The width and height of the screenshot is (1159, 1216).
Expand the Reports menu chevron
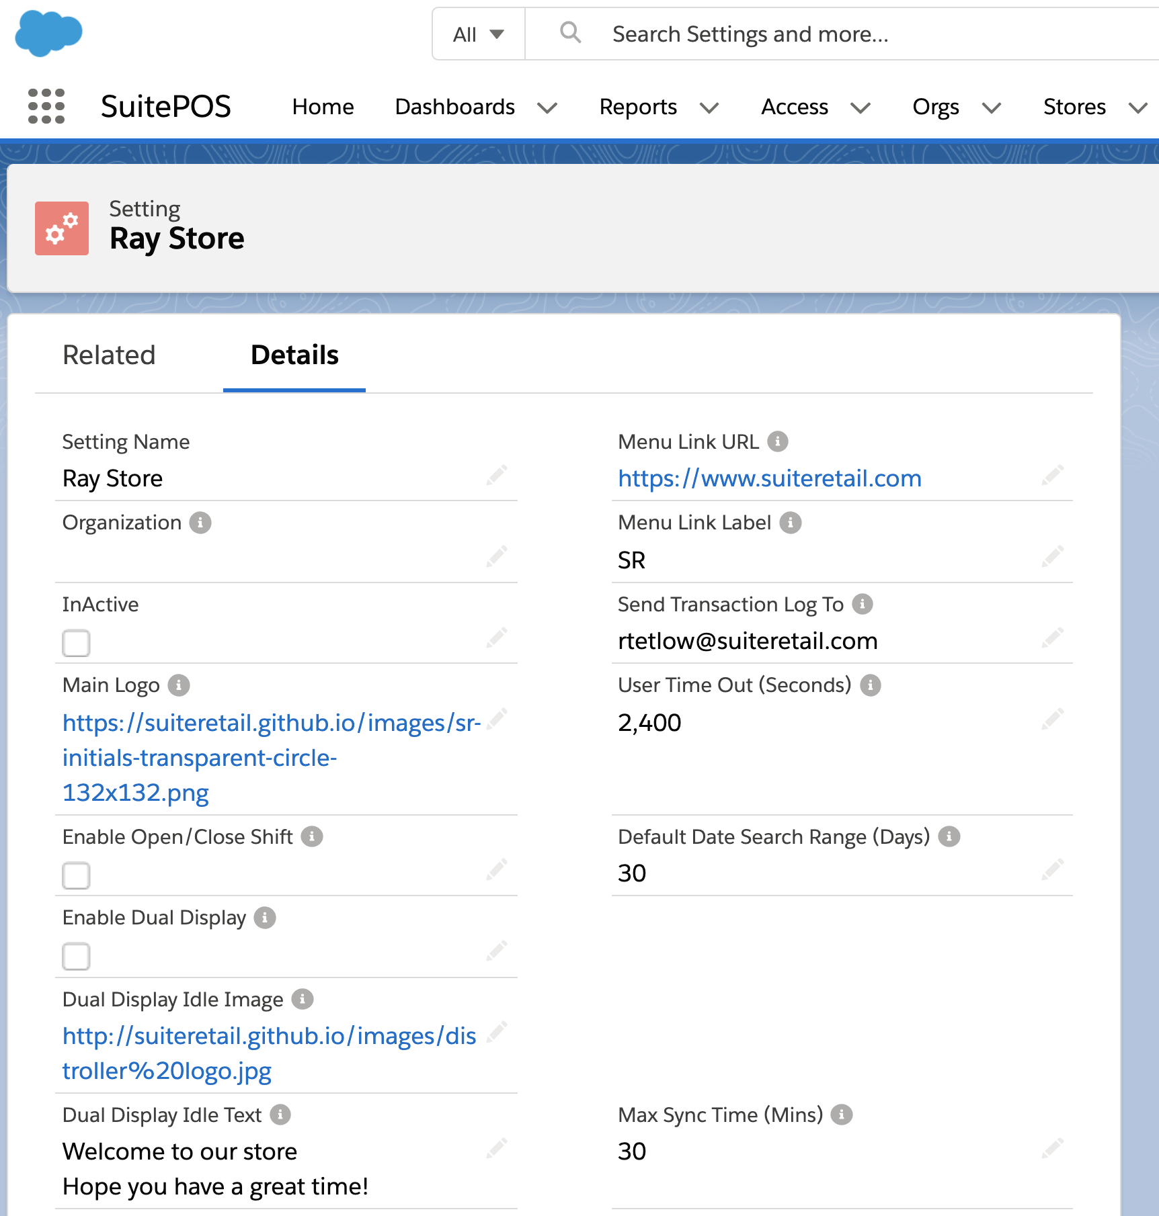709,107
